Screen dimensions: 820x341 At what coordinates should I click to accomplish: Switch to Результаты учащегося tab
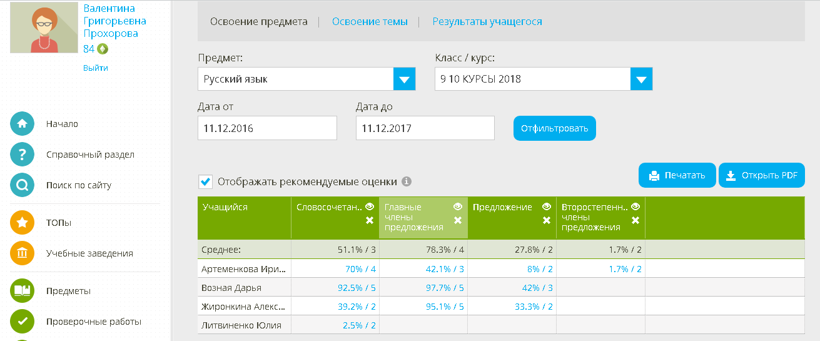487,21
